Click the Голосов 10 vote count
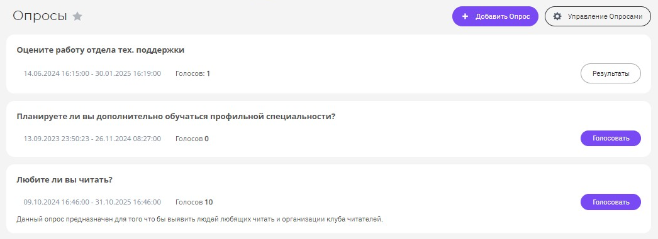658x239 pixels. click(194, 202)
